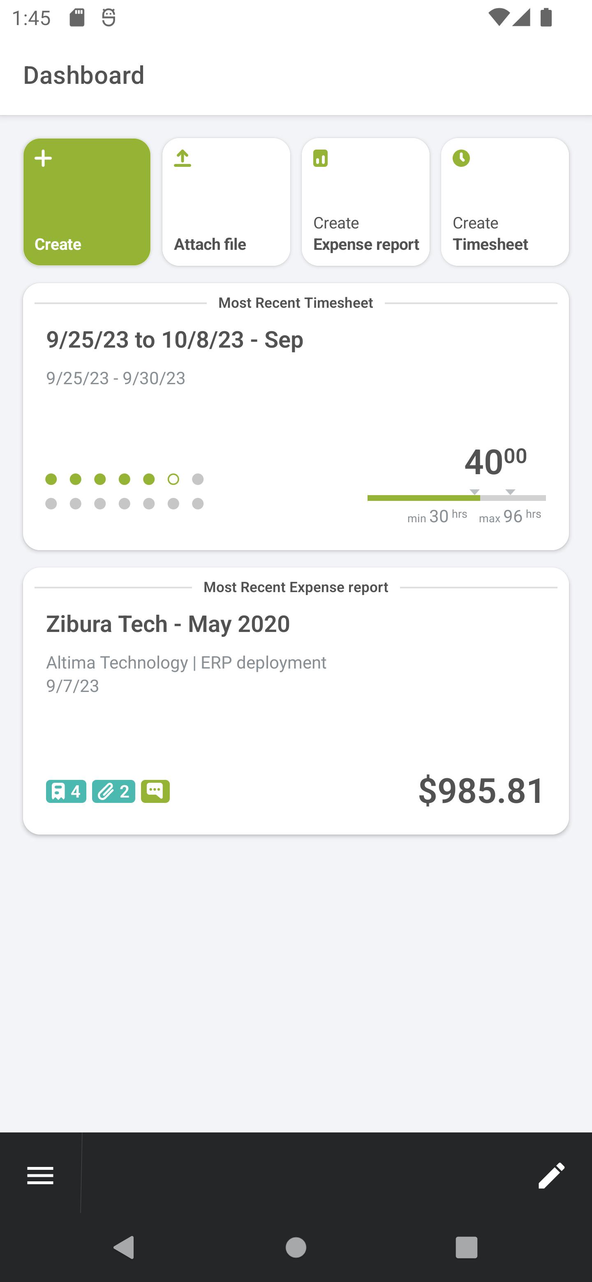
Task: Tap the 40.00 hours total
Action: click(x=495, y=461)
